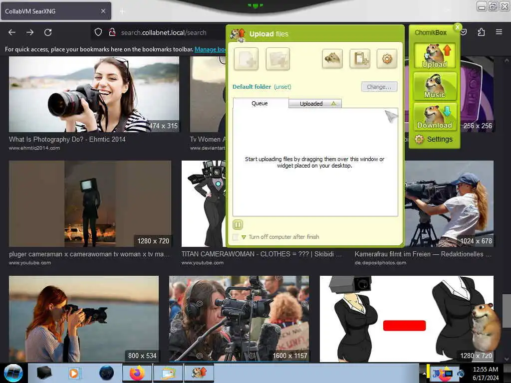Open the 1600 x 1157 camerawoman thumbnail
Viewport: 511px width, 383px height.
[239, 319]
